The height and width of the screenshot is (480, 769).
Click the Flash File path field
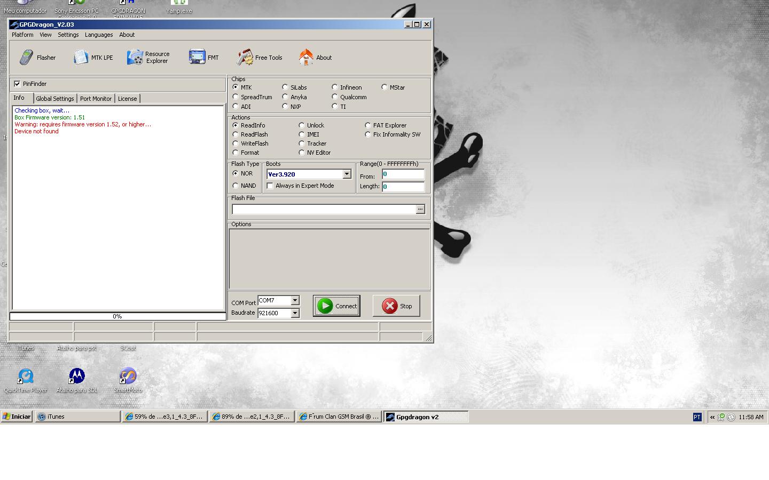[324, 209]
